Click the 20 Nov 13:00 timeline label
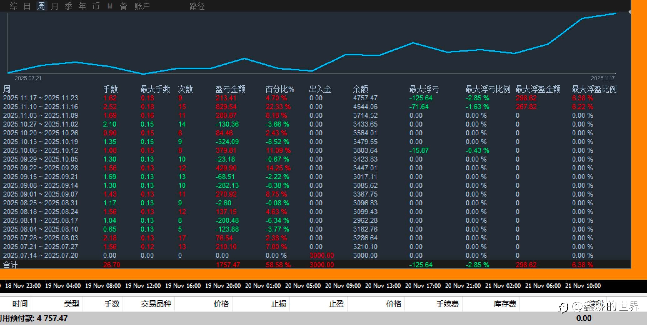The image size is (647, 325). (x=383, y=286)
